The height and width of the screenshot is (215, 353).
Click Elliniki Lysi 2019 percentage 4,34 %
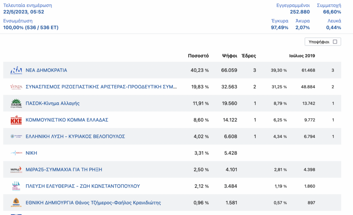point(280,136)
